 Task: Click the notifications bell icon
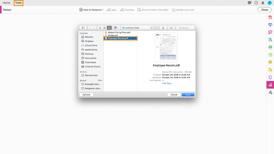[x=263, y=3]
